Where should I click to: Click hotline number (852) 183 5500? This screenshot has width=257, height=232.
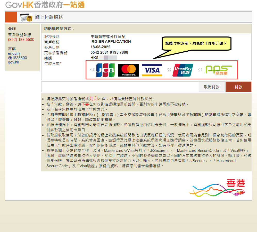point(21,40)
